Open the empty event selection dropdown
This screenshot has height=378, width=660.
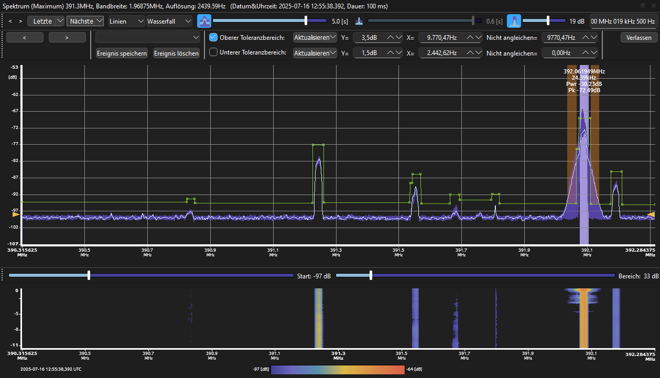pos(148,37)
